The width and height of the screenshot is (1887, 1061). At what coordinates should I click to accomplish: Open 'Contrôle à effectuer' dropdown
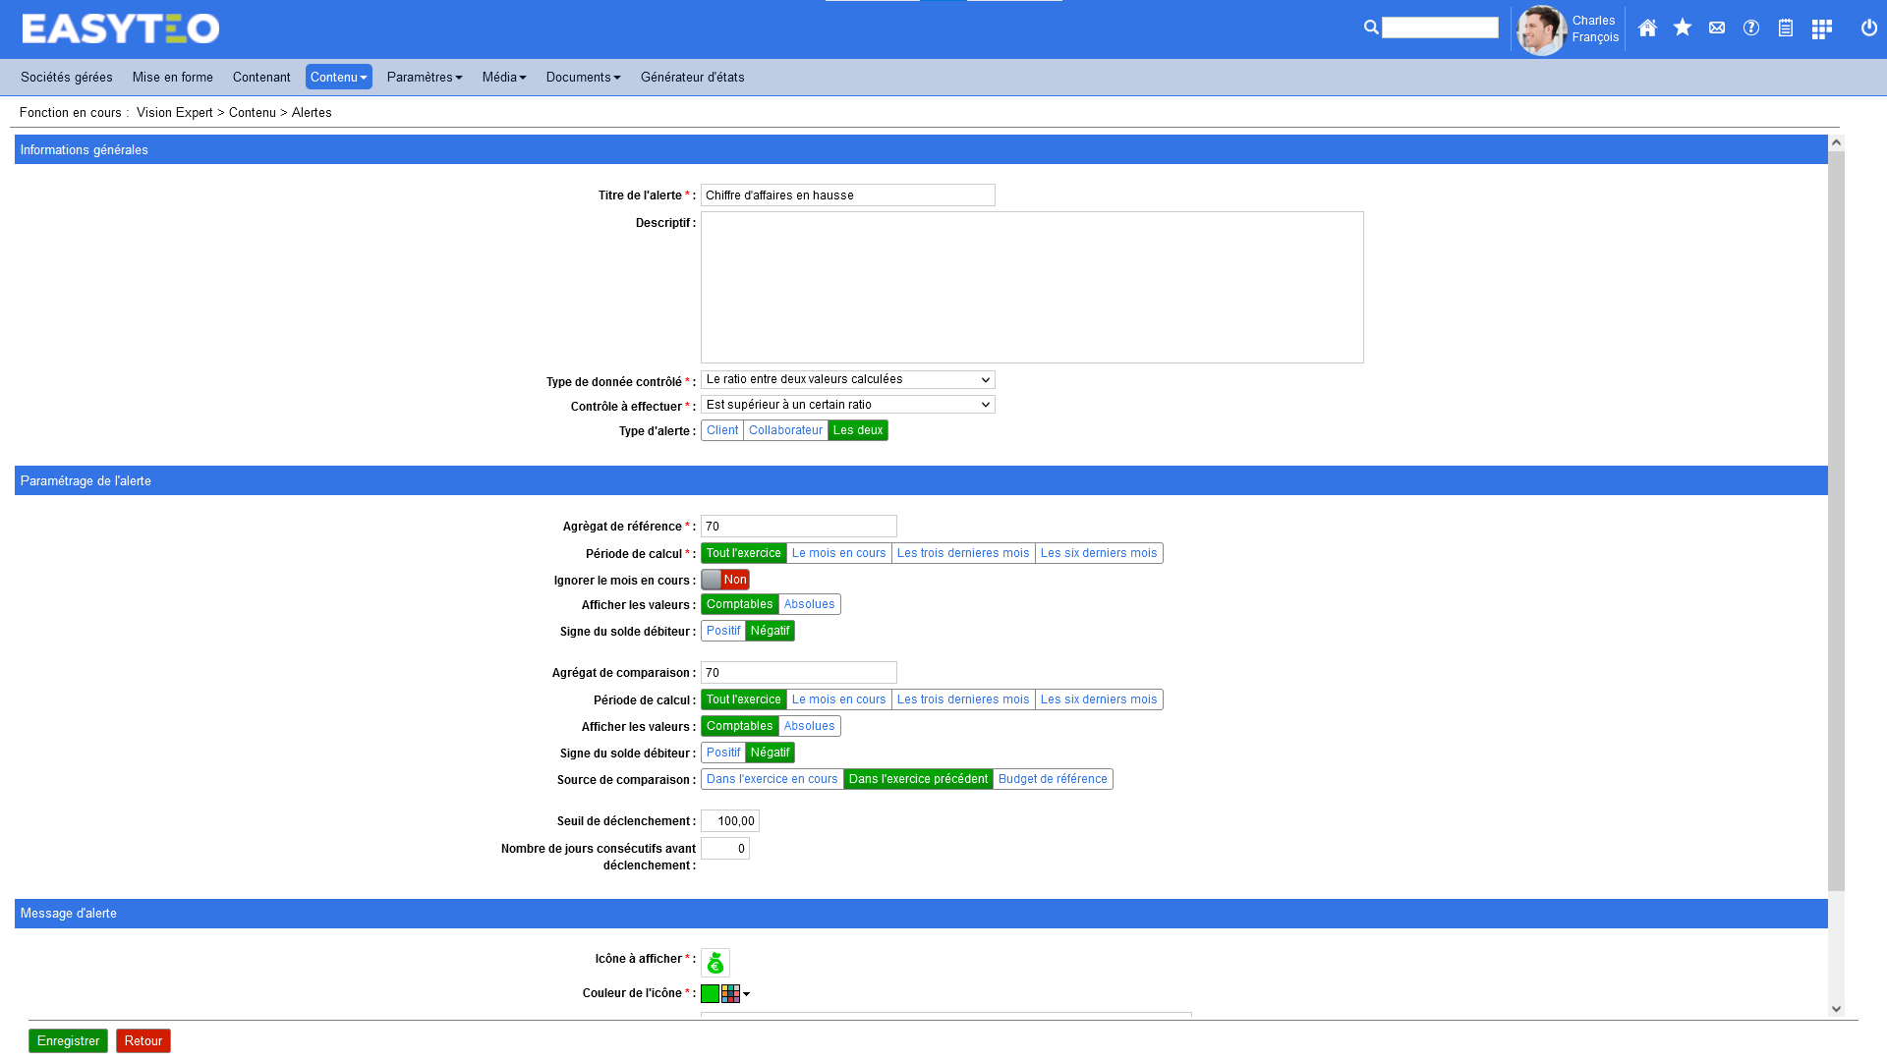[847, 405]
